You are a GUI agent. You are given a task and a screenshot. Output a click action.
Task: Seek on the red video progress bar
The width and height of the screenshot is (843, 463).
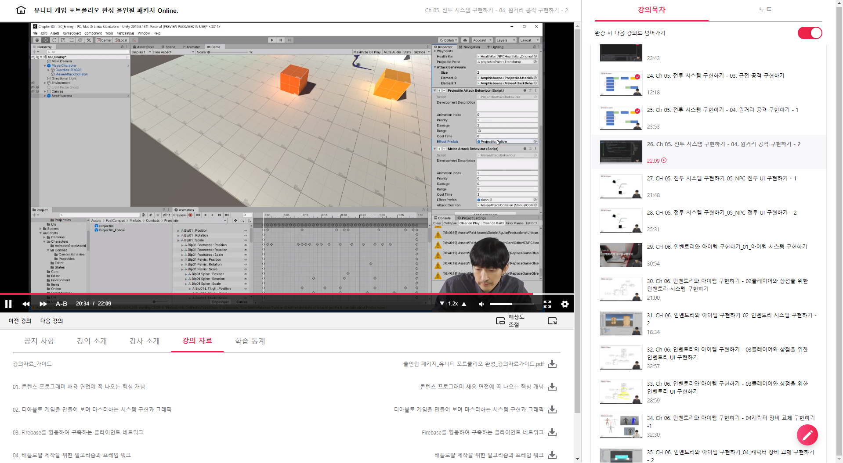(286, 294)
